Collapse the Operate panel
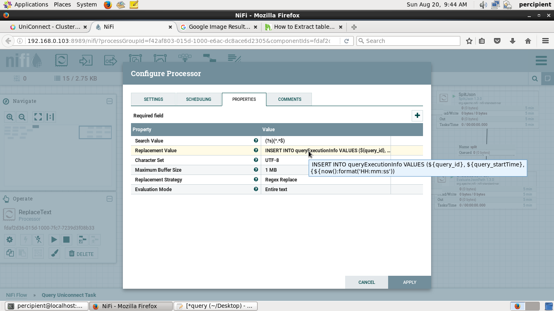The width and height of the screenshot is (554, 311). 110,199
